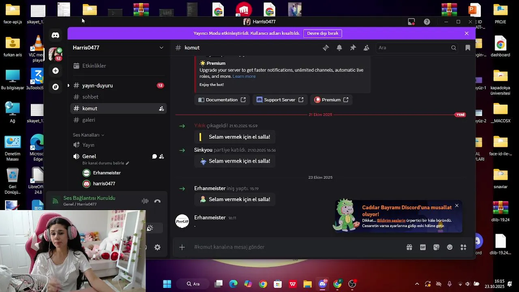The width and height of the screenshot is (519, 292).
Task: Open gift icon in message bar
Action: (x=409, y=247)
